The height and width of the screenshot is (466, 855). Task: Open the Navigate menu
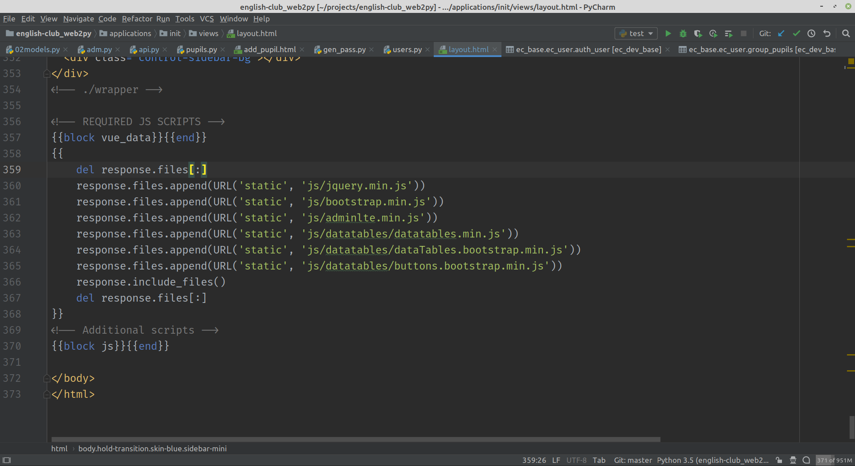point(78,19)
